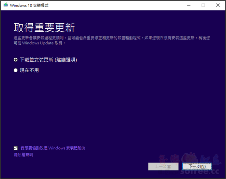Open the 隱私權聲明 link

(x=24, y=155)
